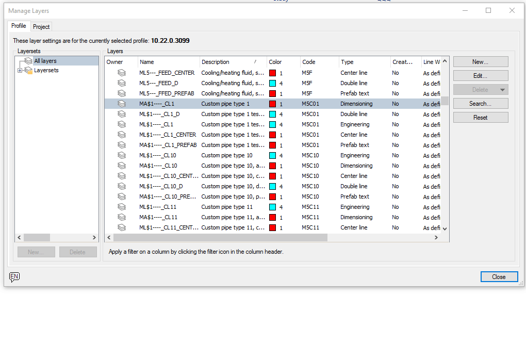Click the layer icon for MA$1----_CL11 row
The height and width of the screenshot is (361, 526).
pos(121,217)
